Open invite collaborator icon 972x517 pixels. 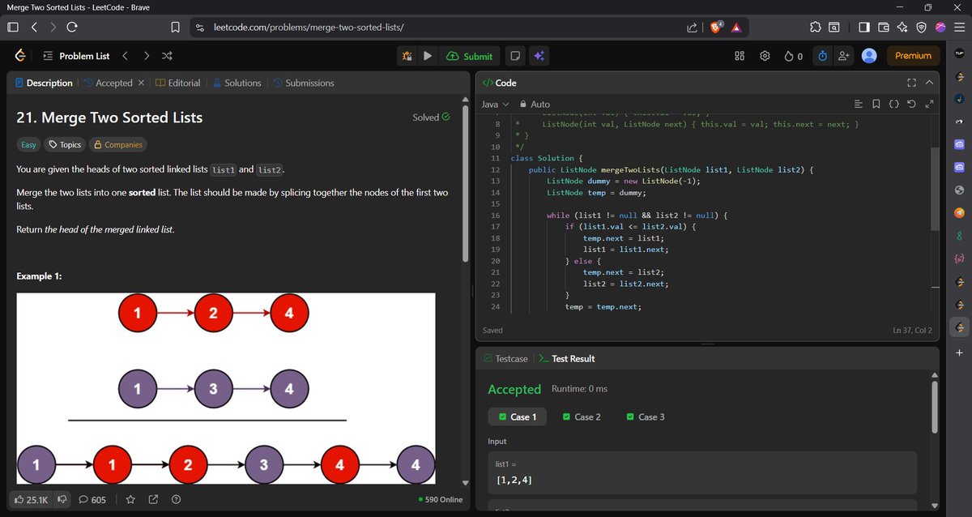pos(844,56)
